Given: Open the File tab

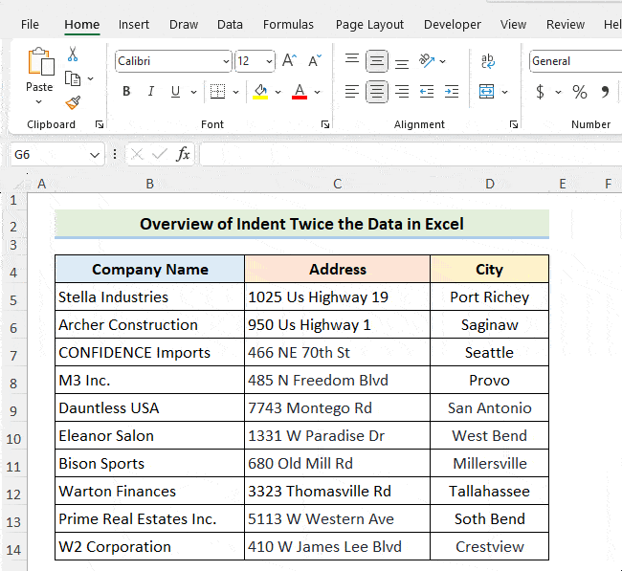Looking at the screenshot, I should [x=31, y=25].
